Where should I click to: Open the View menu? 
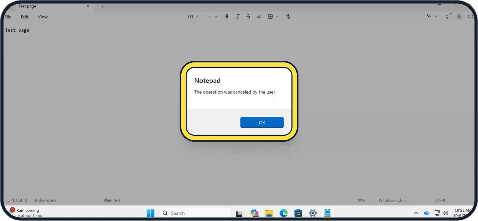[x=43, y=17]
